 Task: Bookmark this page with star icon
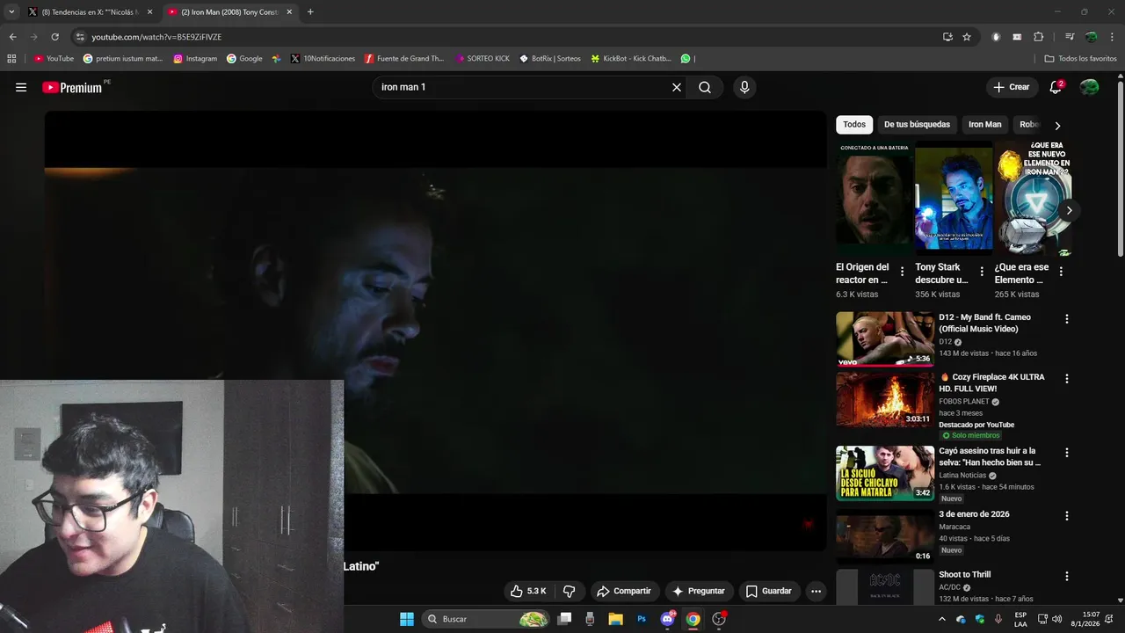tap(967, 37)
